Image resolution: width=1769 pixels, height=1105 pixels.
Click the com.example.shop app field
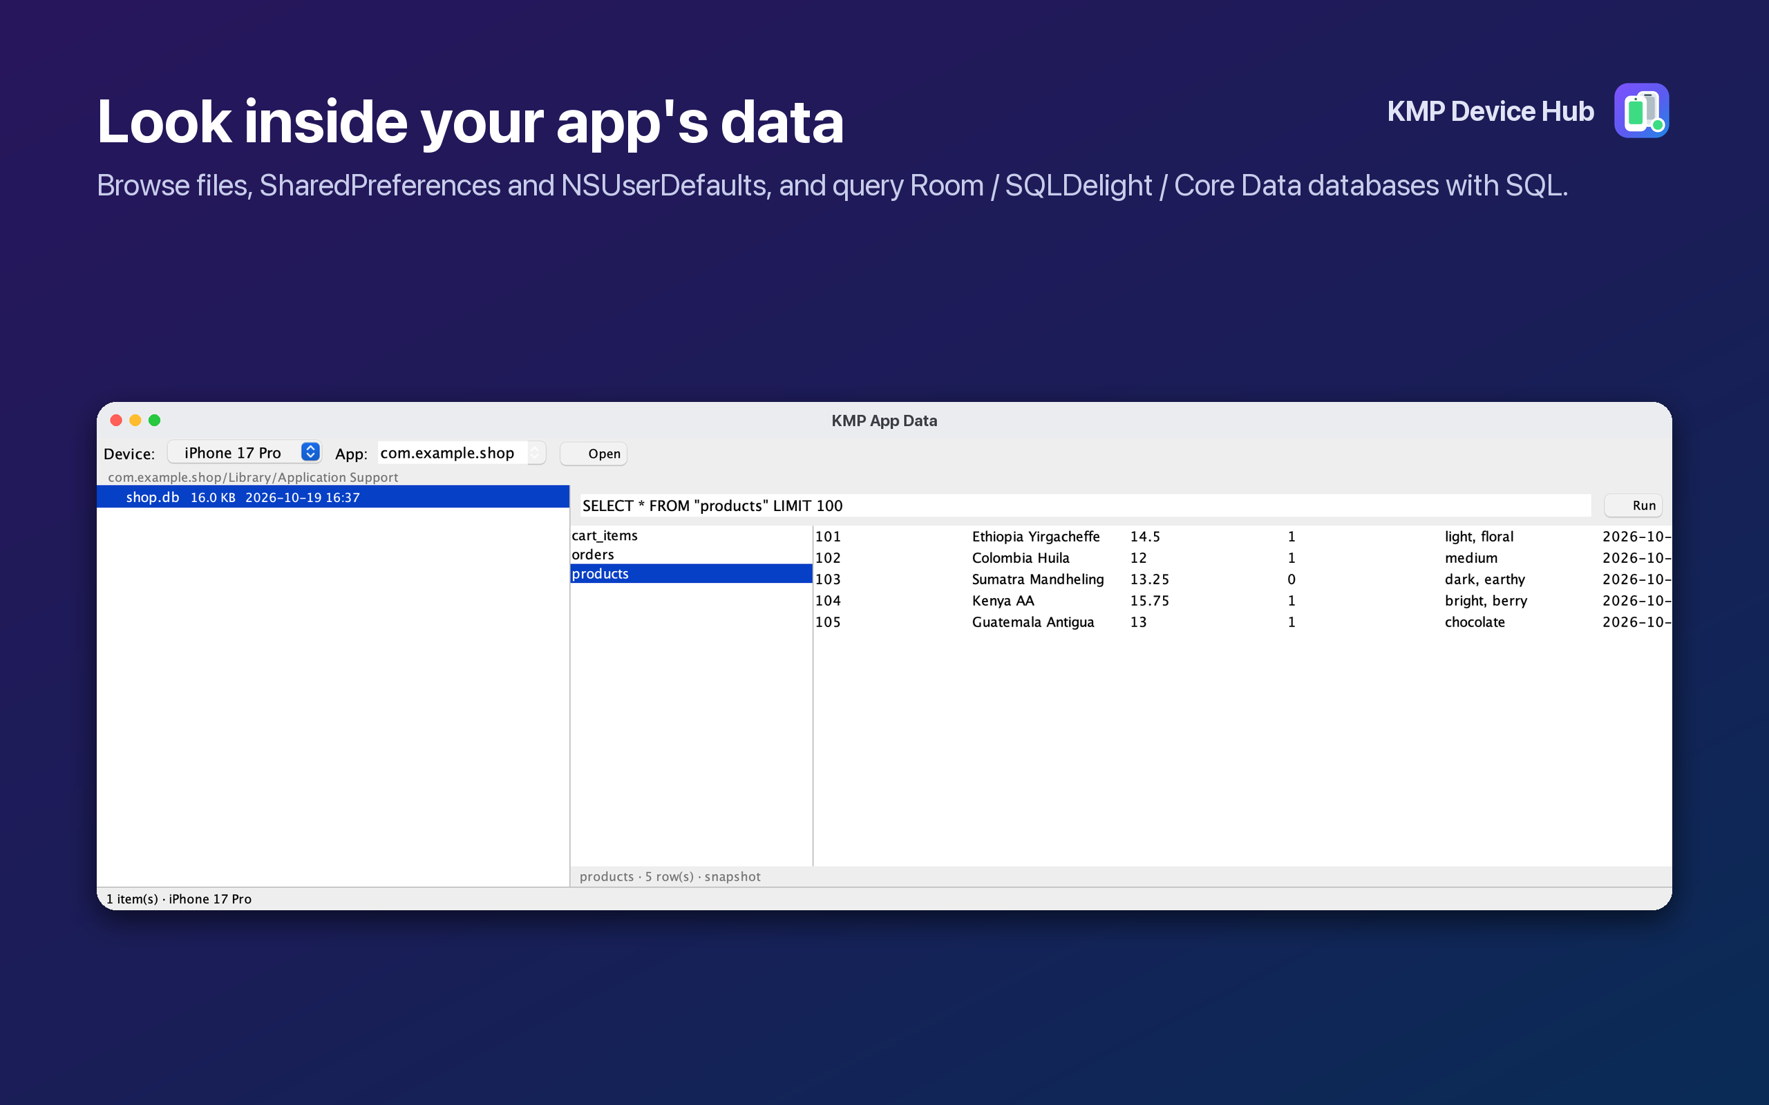point(453,452)
